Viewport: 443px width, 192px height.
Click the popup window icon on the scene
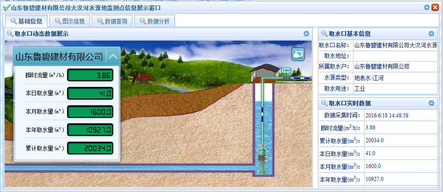(x=298, y=54)
